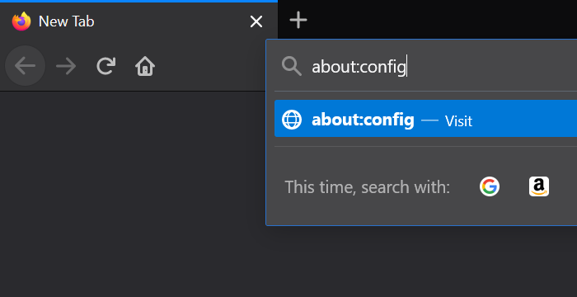
Task: Select the New Tab tab title
Action: coord(66,21)
